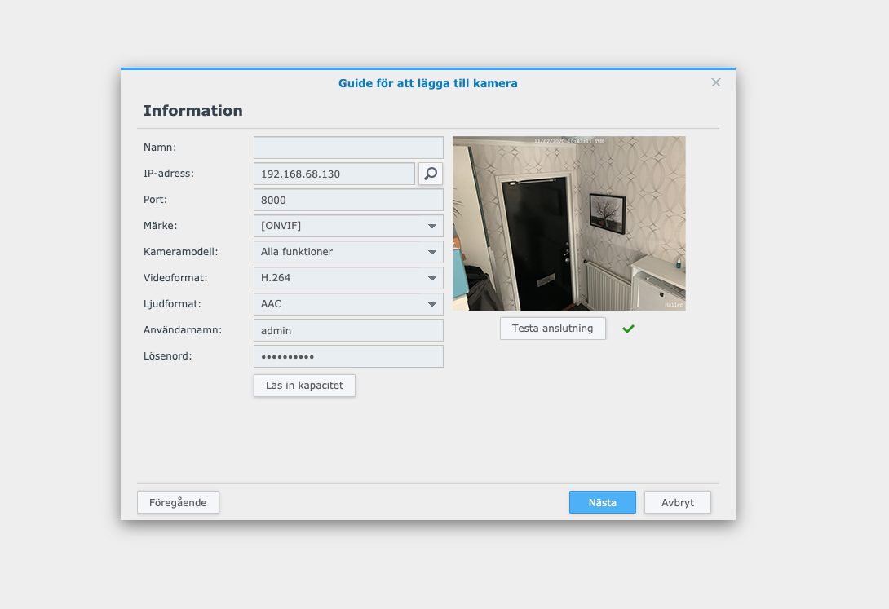The height and width of the screenshot is (609, 889).
Task: Click Föregående to go back
Action: tap(178, 502)
